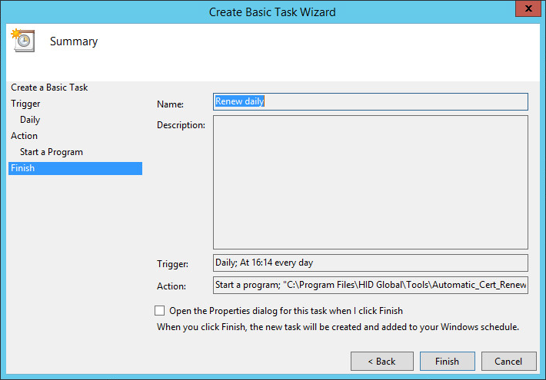Go to the Action step in sidebar

(24, 136)
